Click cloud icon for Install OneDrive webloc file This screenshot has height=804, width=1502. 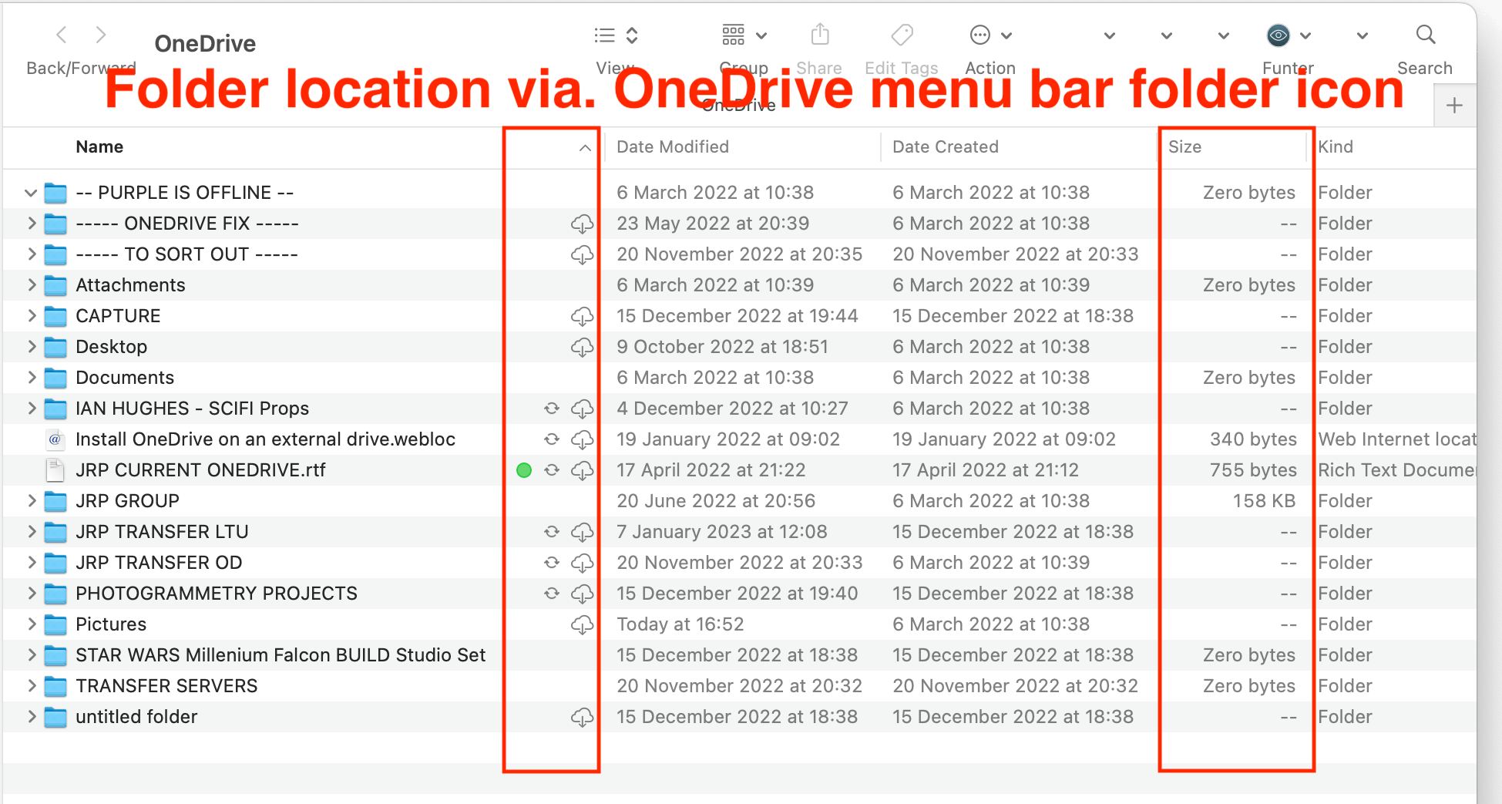tap(582, 440)
